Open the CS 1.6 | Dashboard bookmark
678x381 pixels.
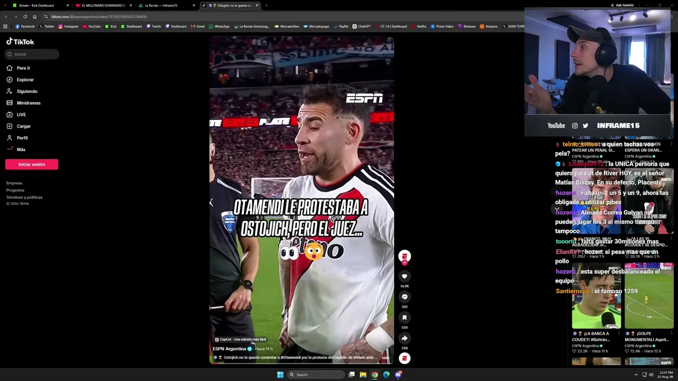pyautogui.click(x=391, y=26)
